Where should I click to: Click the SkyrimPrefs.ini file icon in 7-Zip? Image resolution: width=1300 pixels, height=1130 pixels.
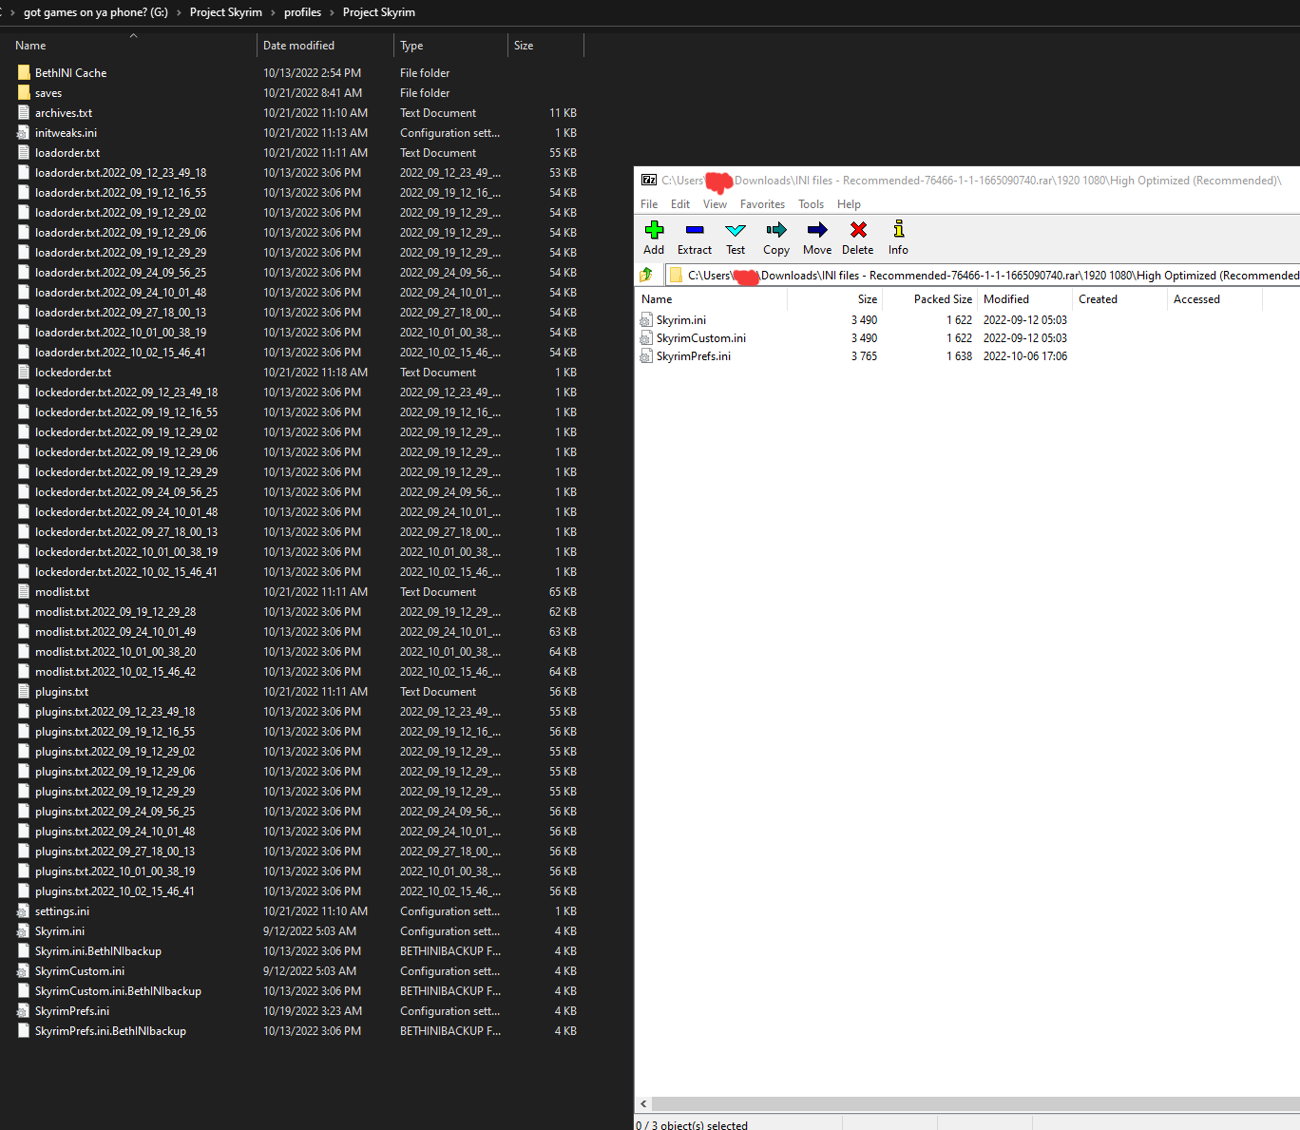(646, 356)
